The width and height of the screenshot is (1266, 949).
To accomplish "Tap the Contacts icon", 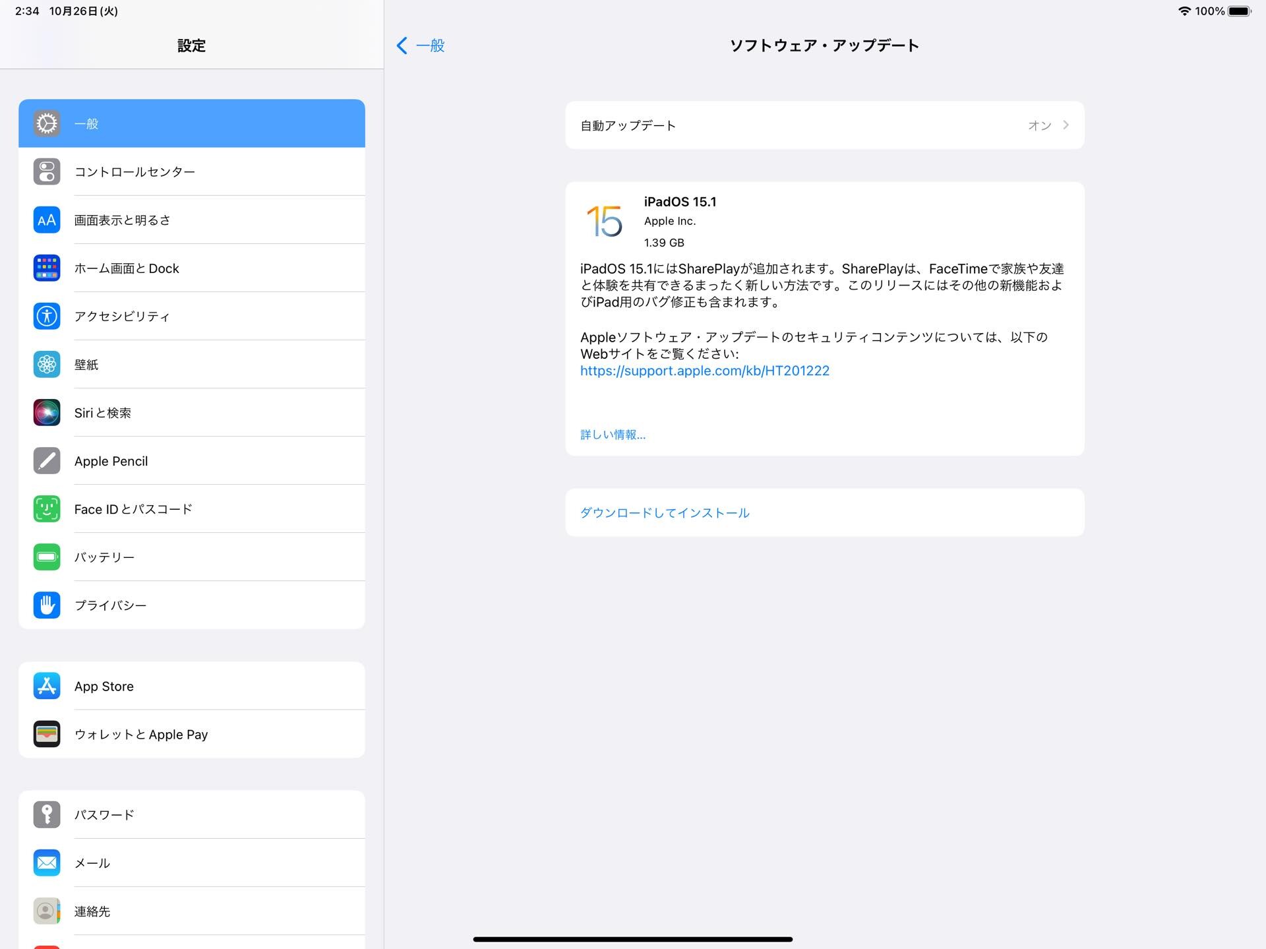I will (x=47, y=911).
